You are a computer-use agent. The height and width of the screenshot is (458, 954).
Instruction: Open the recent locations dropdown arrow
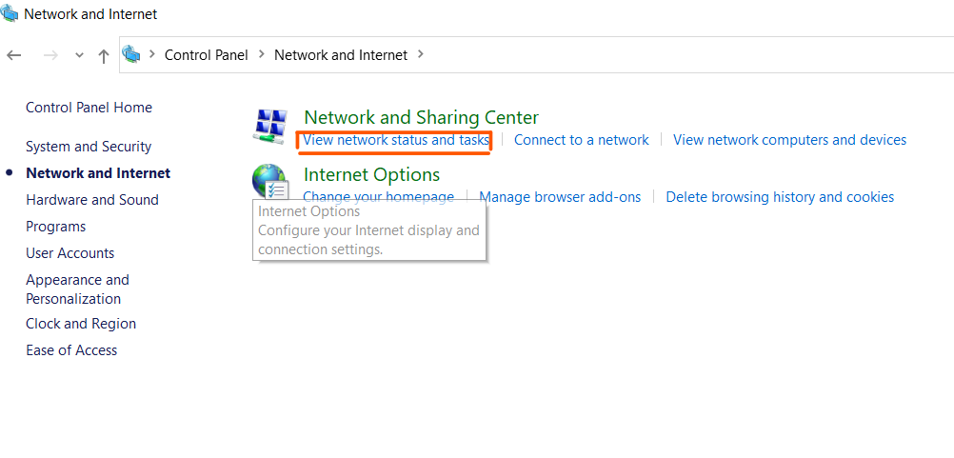click(x=79, y=55)
